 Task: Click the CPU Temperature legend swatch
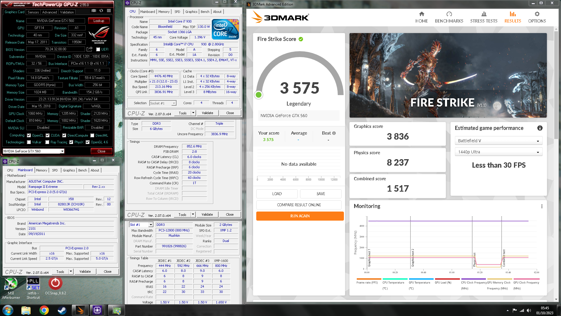coord(395,279)
